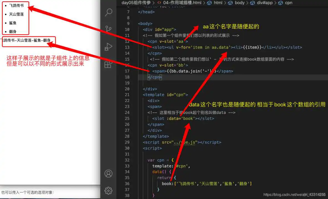This screenshot has width=328, height=199.
Task: Select the div#app breadcrumb segment
Action: point(265,3)
